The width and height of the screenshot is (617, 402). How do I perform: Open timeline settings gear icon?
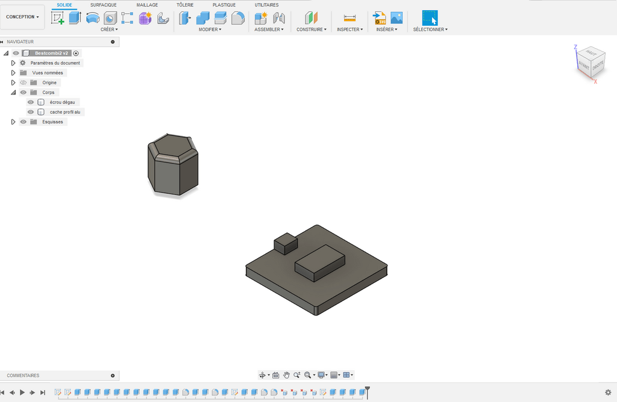point(608,392)
